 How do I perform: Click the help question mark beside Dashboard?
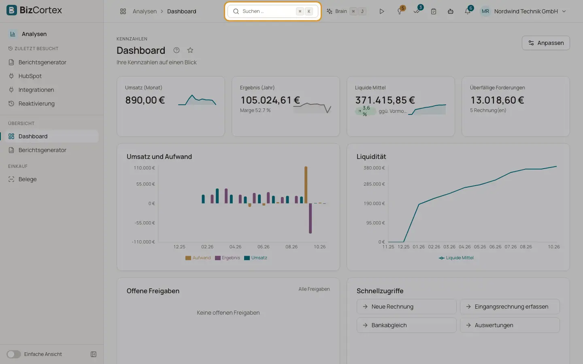[177, 50]
